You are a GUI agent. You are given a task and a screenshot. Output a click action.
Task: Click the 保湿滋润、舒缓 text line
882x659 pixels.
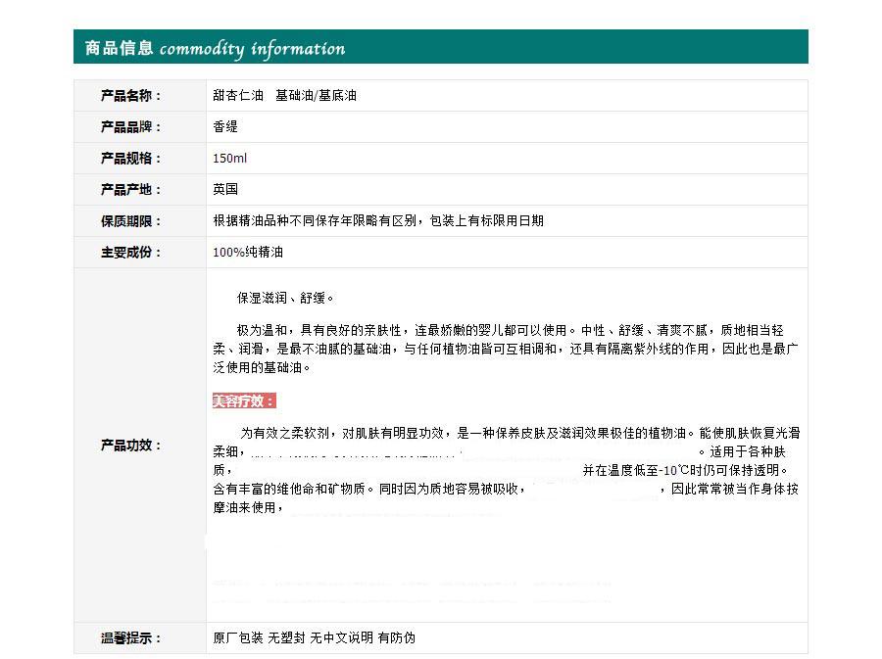pyautogui.click(x=285, y=298)
